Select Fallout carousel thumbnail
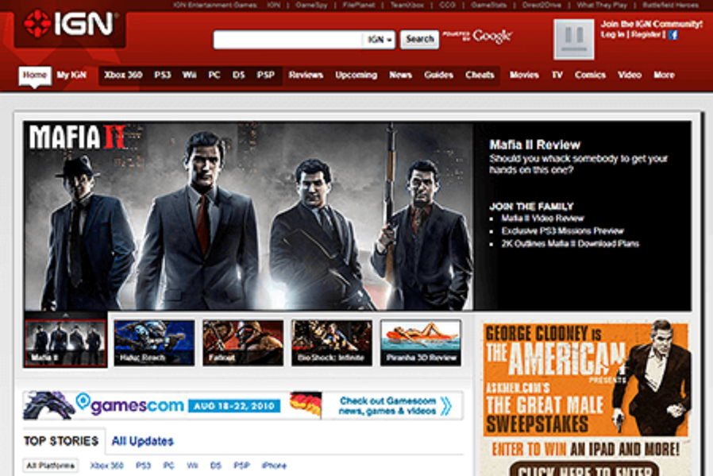The width and height of the screenshot is (713, 476). pyautogui.click(x=243, y=342)
